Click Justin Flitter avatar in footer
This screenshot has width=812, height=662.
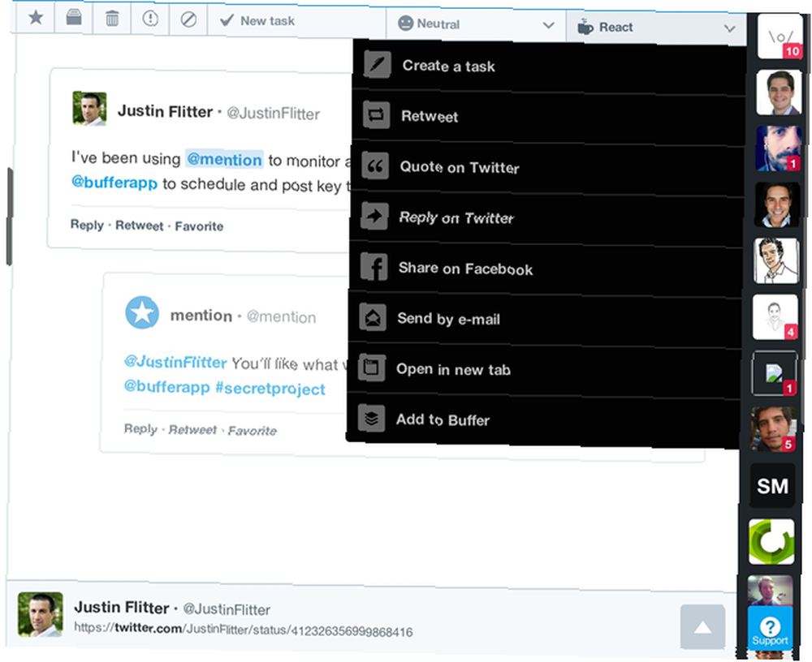pyautogui.click(x=41, y=614)
